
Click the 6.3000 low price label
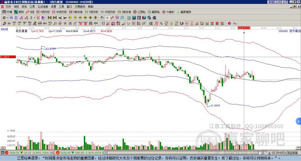click(215, 105)
